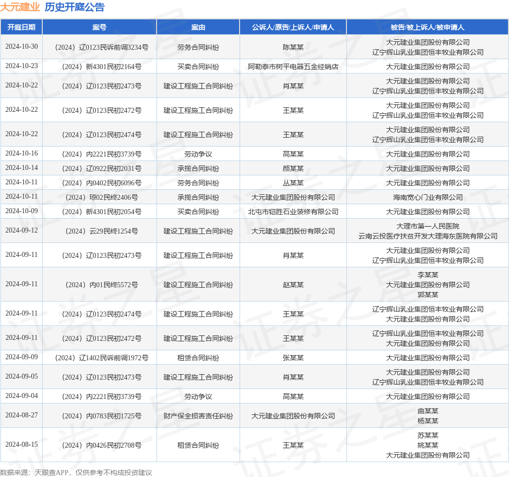Click plaintiff 颜某某
Viewport: 509px width, 477px height.
(x=293, y=168)
